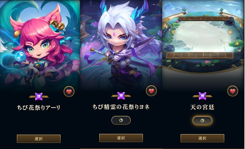Click the top bench row of arena board

click(x=203, y=18)
